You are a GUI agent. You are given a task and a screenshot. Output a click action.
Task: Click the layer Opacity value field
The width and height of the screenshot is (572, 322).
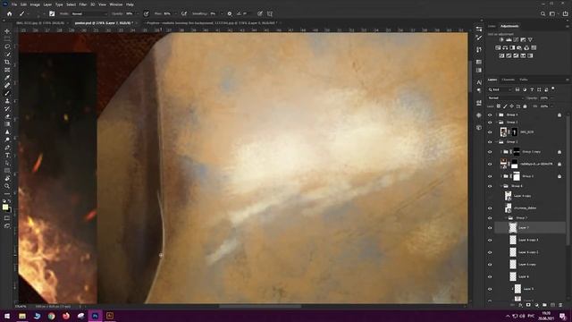pyautogui.click(x=544, y=97)
